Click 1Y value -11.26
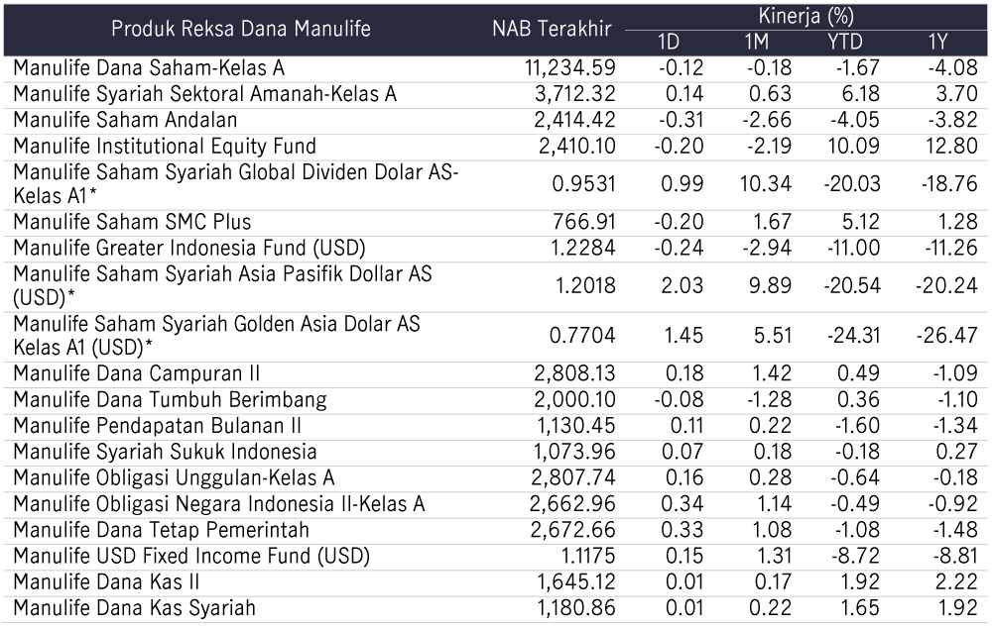This screenshot has width=992, height=628. tap(951, 249)
